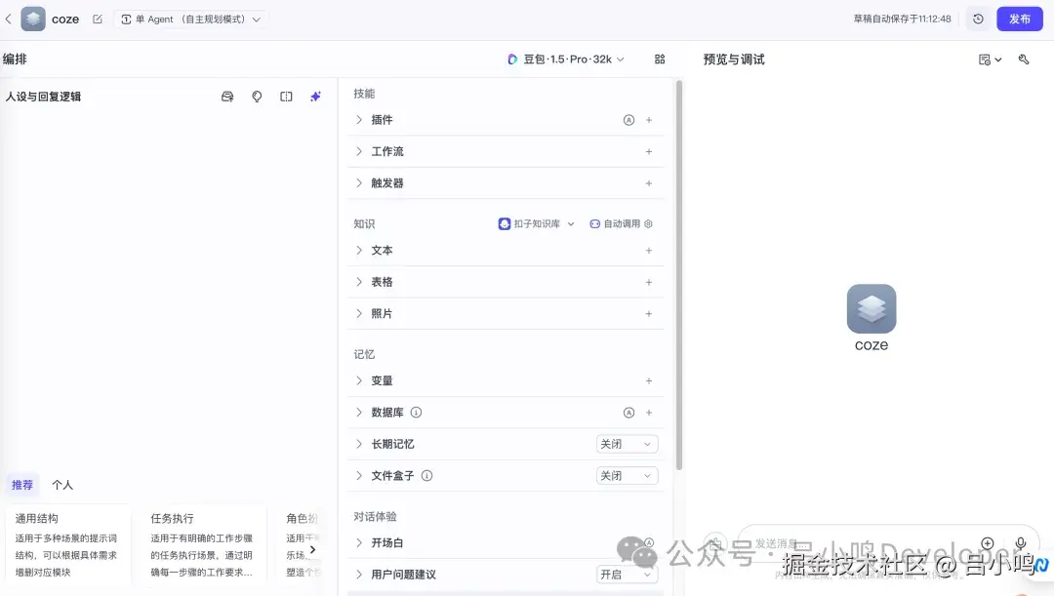This screenshot has height=596, width=1054.
Task: Expand the 工作流 section
Action: tap(359, 151)
